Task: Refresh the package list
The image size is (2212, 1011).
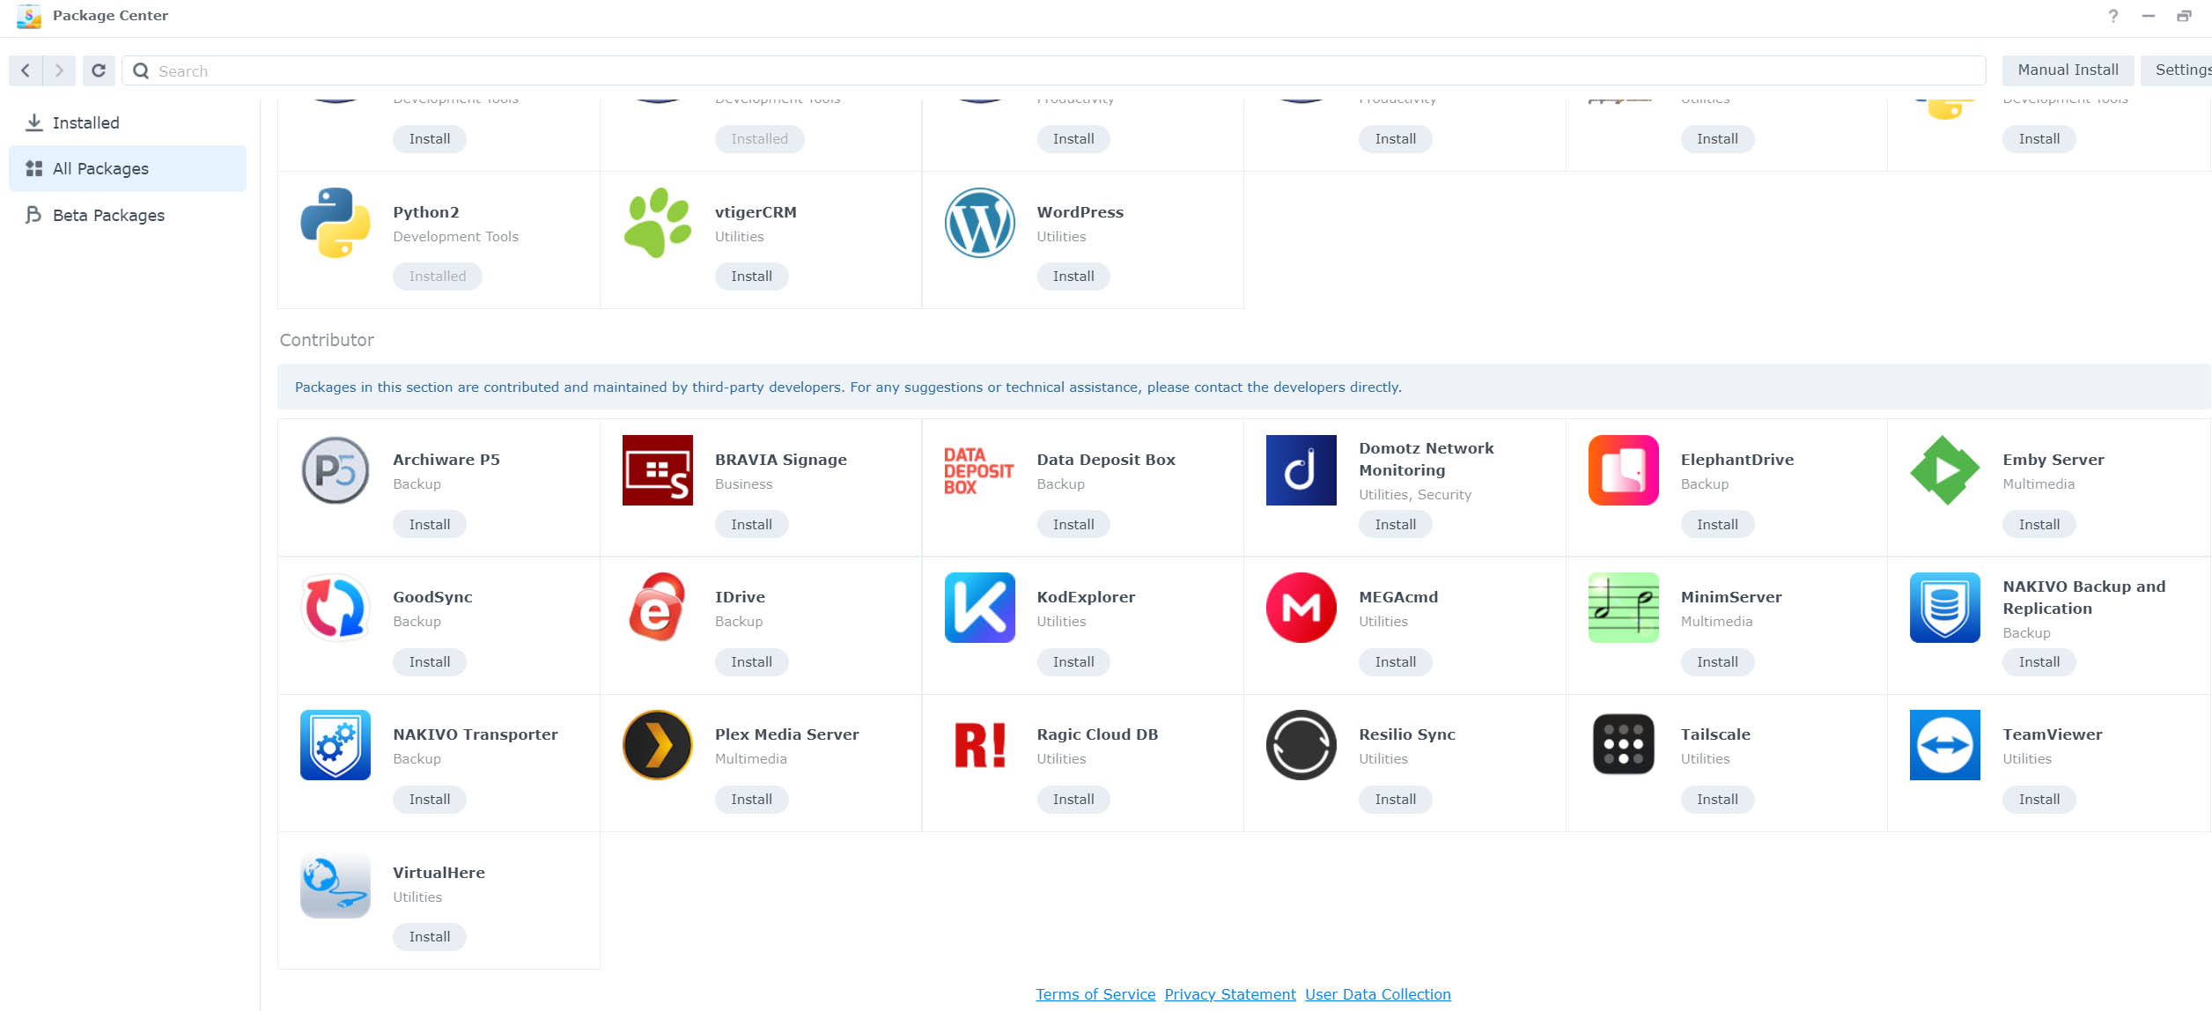Action: (x=99, y=70)
